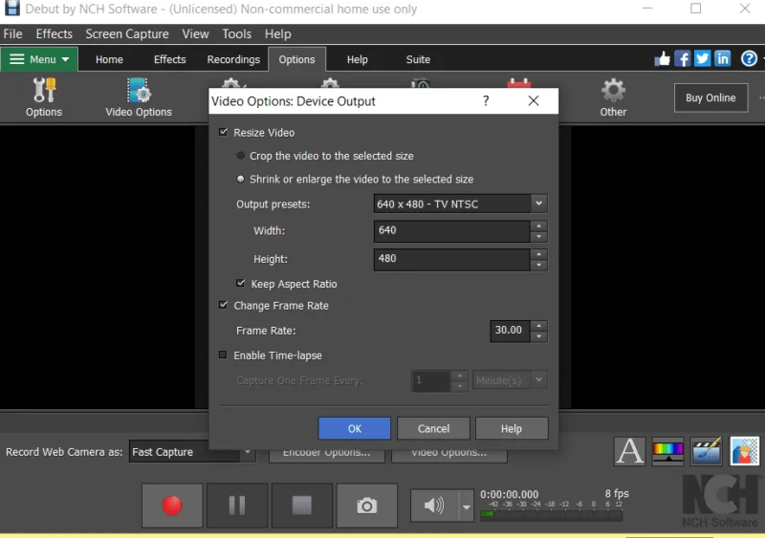Open the Effects menu in menu bar
The image size is (765, 538).
55,34
